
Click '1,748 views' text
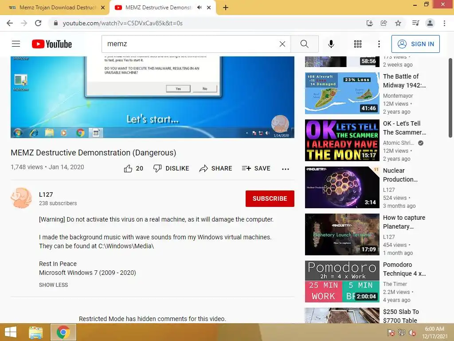pos(27,167)
